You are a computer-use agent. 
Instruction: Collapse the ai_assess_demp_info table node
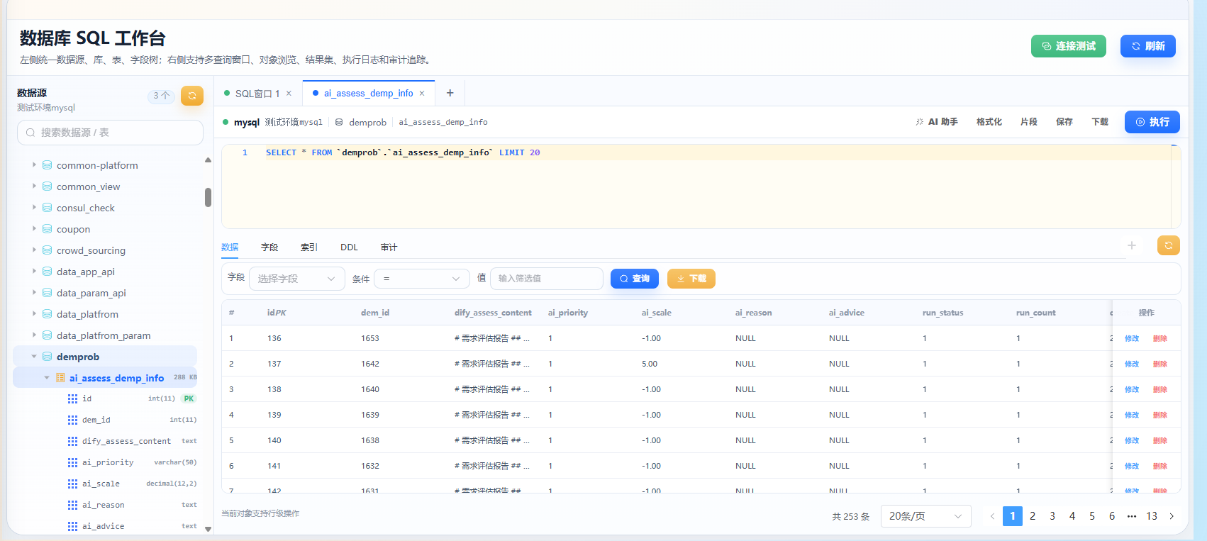point(47,377)
